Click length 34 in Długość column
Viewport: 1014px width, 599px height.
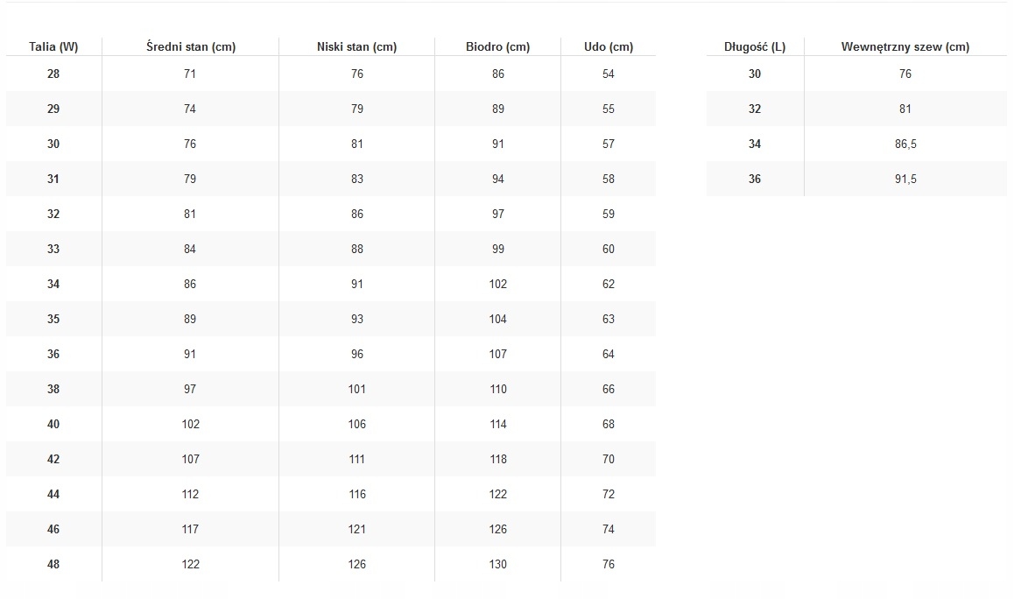[755, 144]
